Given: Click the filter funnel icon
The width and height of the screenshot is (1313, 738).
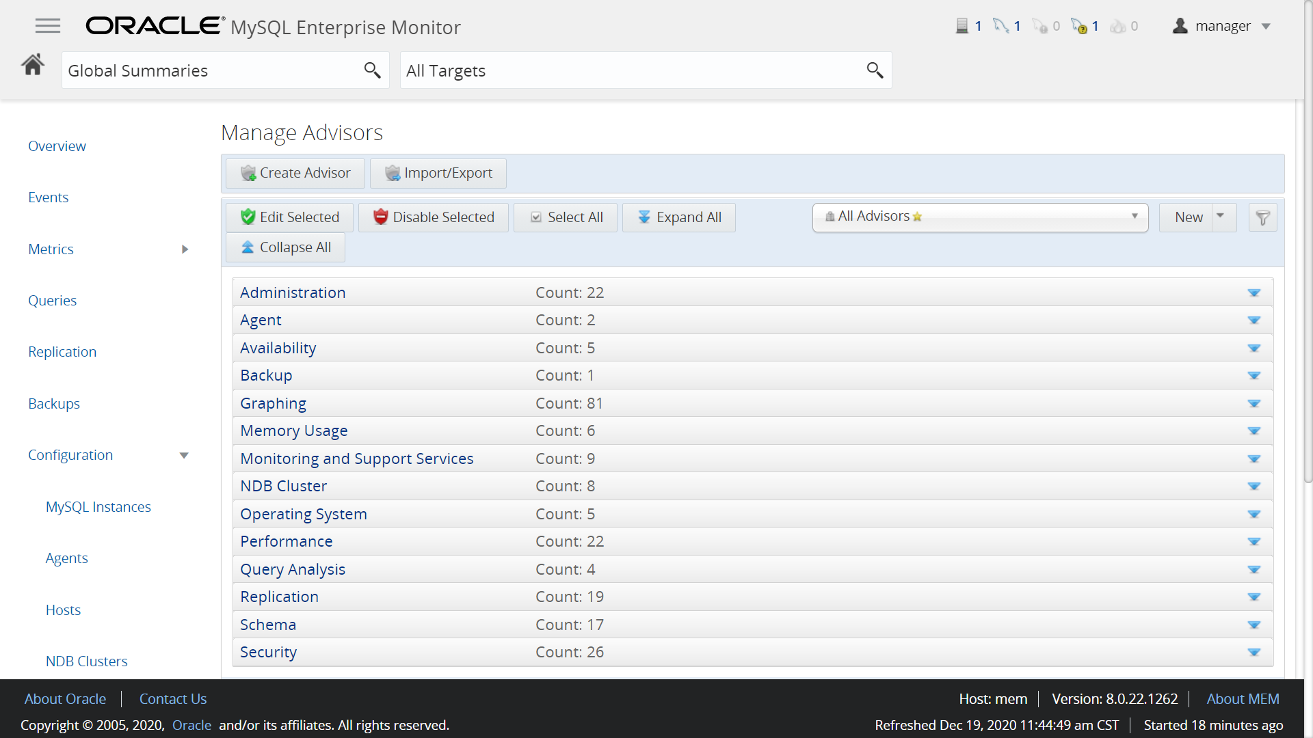Looking at the screenshot, I should tap(1262, 217).
